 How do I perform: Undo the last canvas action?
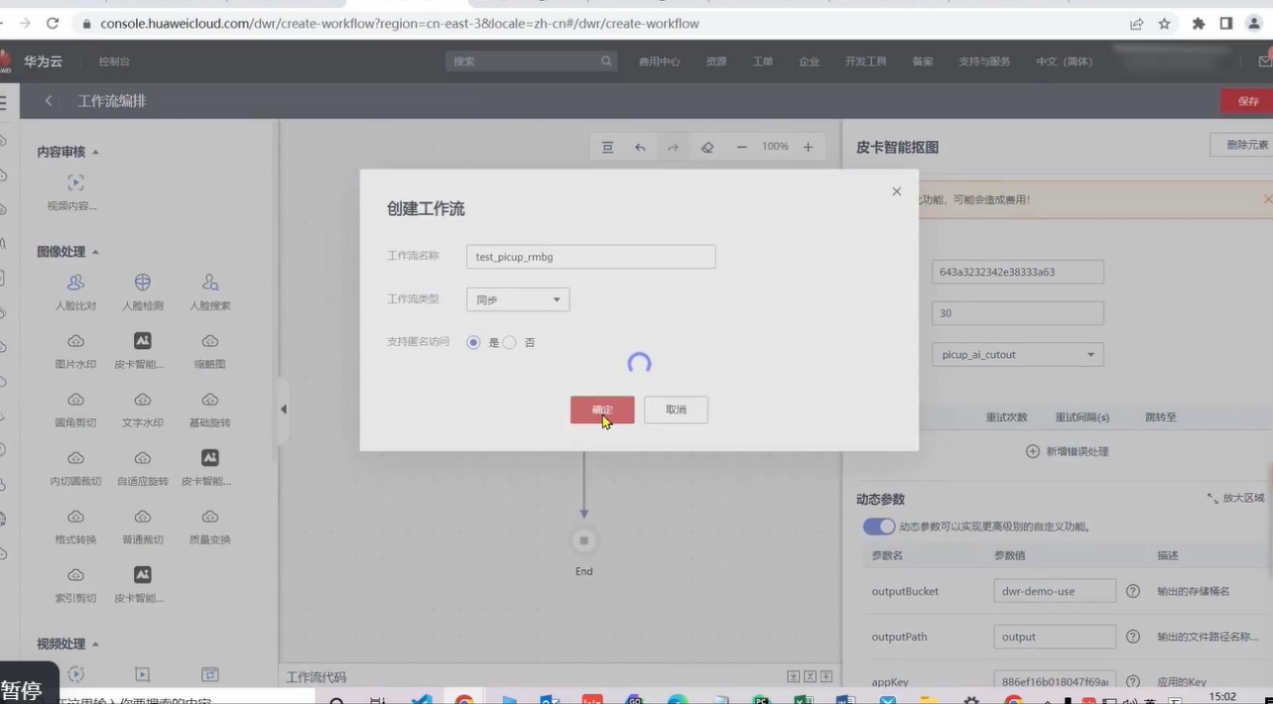click(640, 147)
